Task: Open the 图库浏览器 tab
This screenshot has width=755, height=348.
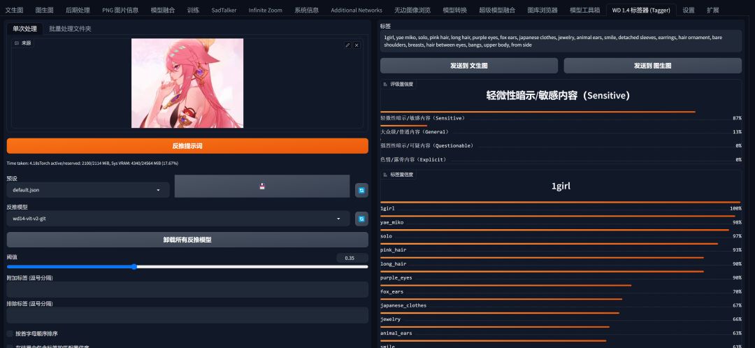Action: click(x=542, y=10)
